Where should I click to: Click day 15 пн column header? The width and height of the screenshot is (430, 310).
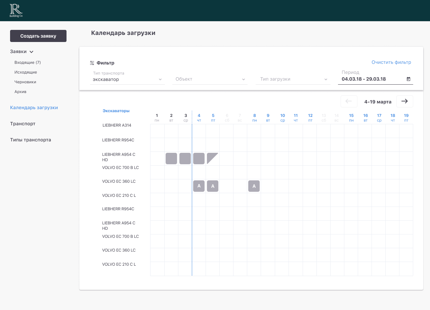click(x=351, y=118)
